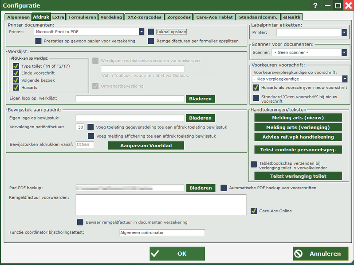Click the help question mark icon
The image size is (354, 265).
(315, 6)
